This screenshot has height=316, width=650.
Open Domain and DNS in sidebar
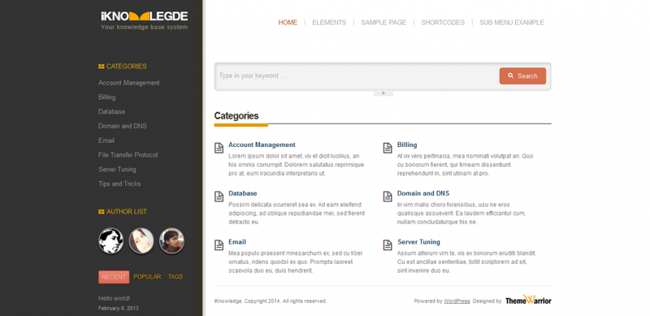123,126
